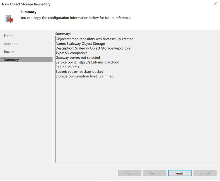Viewport: 220px width, 181px height.
Task: Click the Cancel button
Action: pos(205,173)
